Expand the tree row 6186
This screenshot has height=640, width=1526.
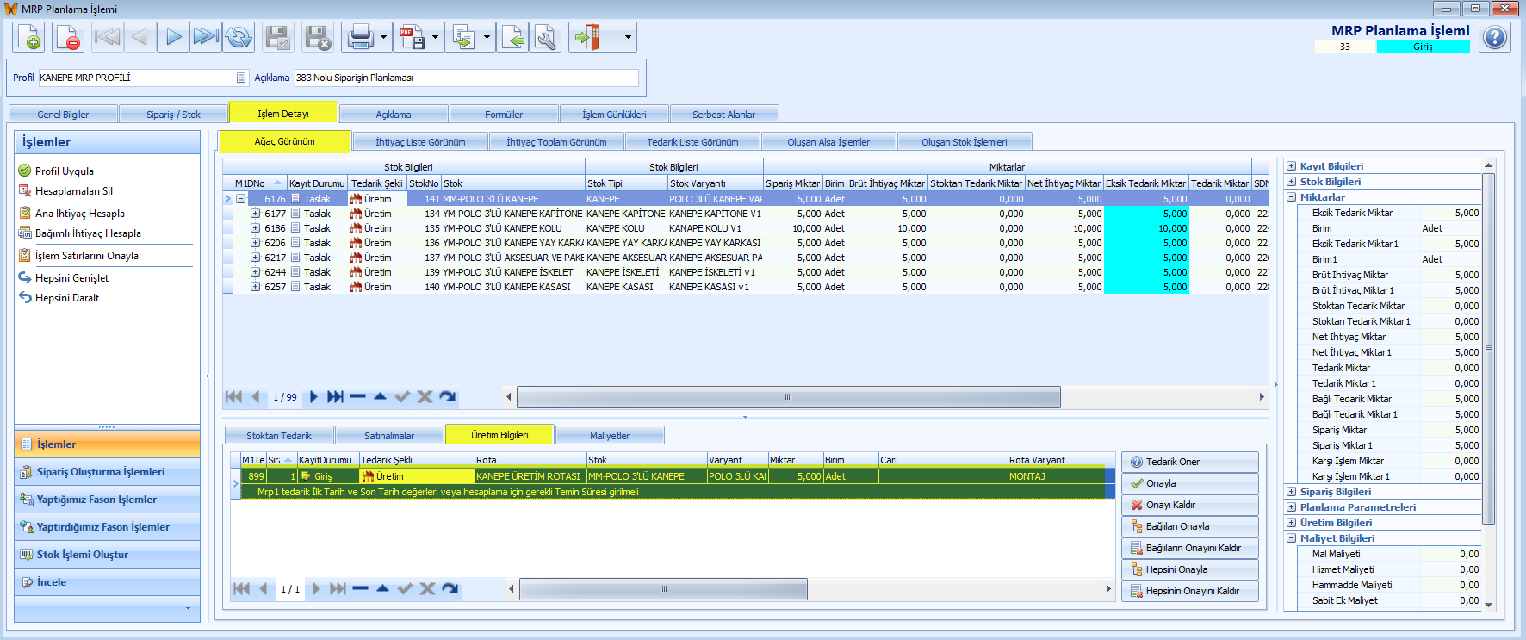(x=256, y=228)
